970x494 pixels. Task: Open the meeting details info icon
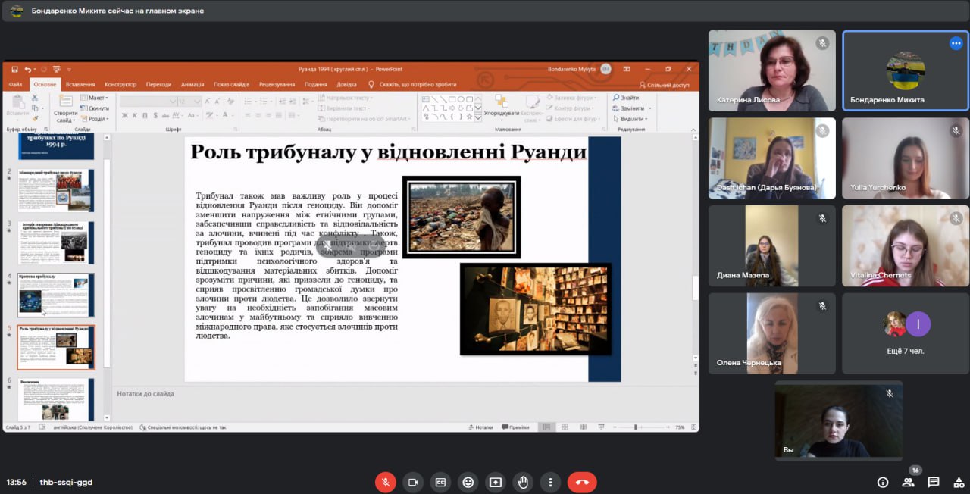883,482
